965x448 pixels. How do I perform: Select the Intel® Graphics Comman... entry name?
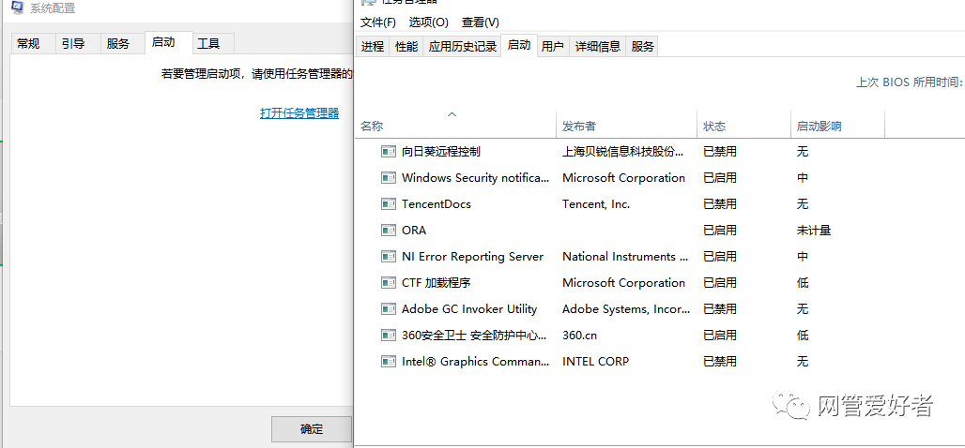click(474, 362)
